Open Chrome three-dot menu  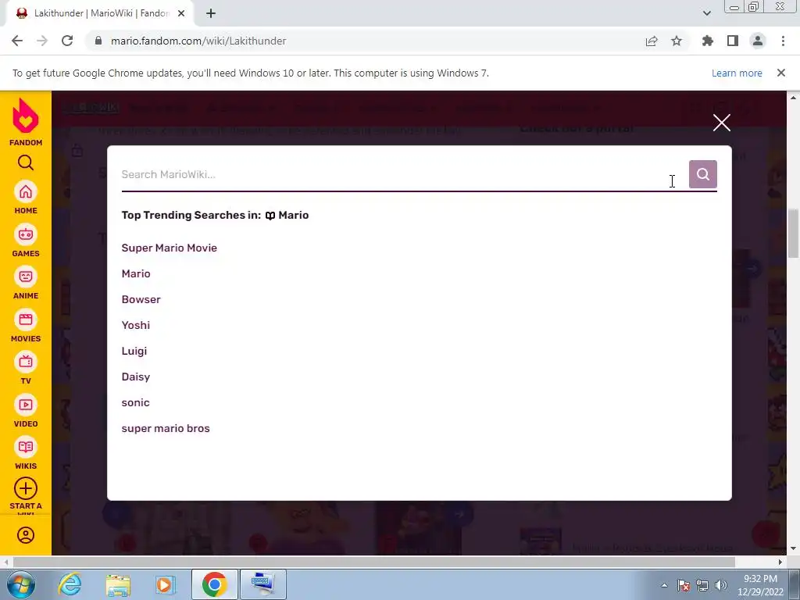click(x=783, y=41)
